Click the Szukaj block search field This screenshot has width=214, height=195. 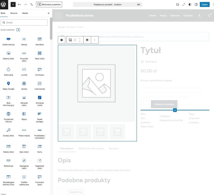tap(24, 23)
